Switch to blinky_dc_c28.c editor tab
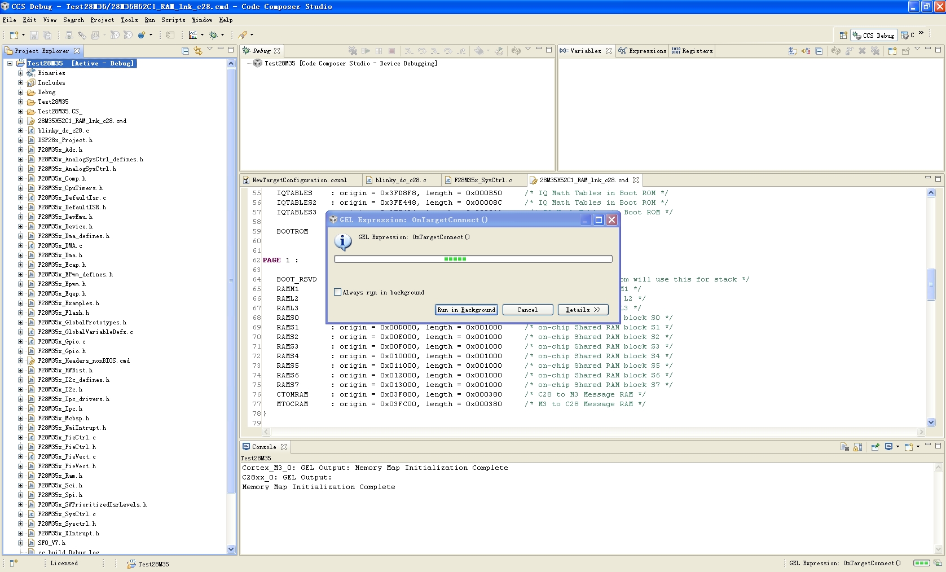This screenshot has height=572, width=946. [400, 180]
